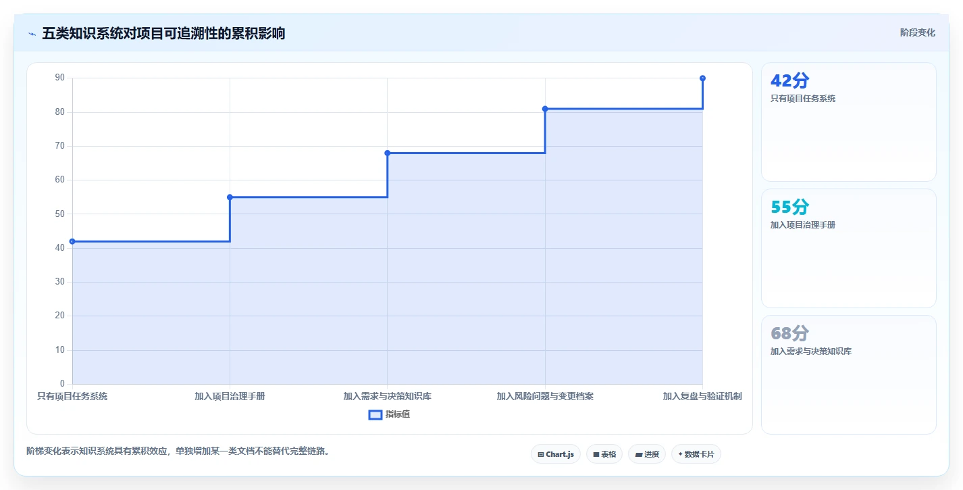Click the 表格 tag chip

click(x=604, y=454)
